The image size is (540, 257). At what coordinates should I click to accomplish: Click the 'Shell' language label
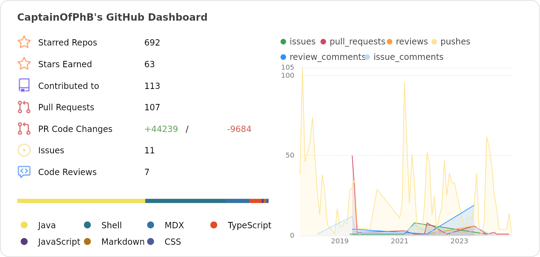point(112,225)
